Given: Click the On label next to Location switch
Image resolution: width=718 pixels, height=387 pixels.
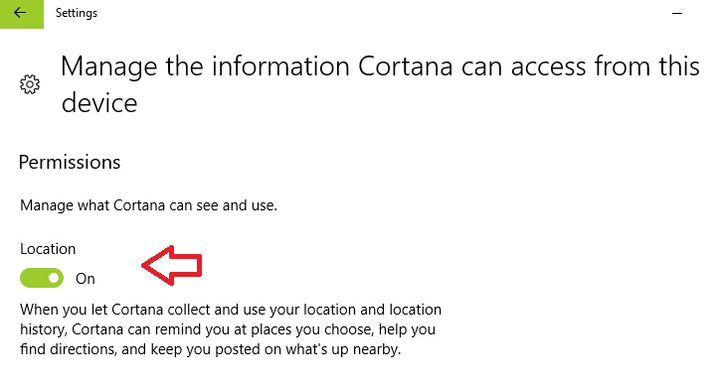Looking at the screenshot, I should pyautogui.click(x=86, y=279).
